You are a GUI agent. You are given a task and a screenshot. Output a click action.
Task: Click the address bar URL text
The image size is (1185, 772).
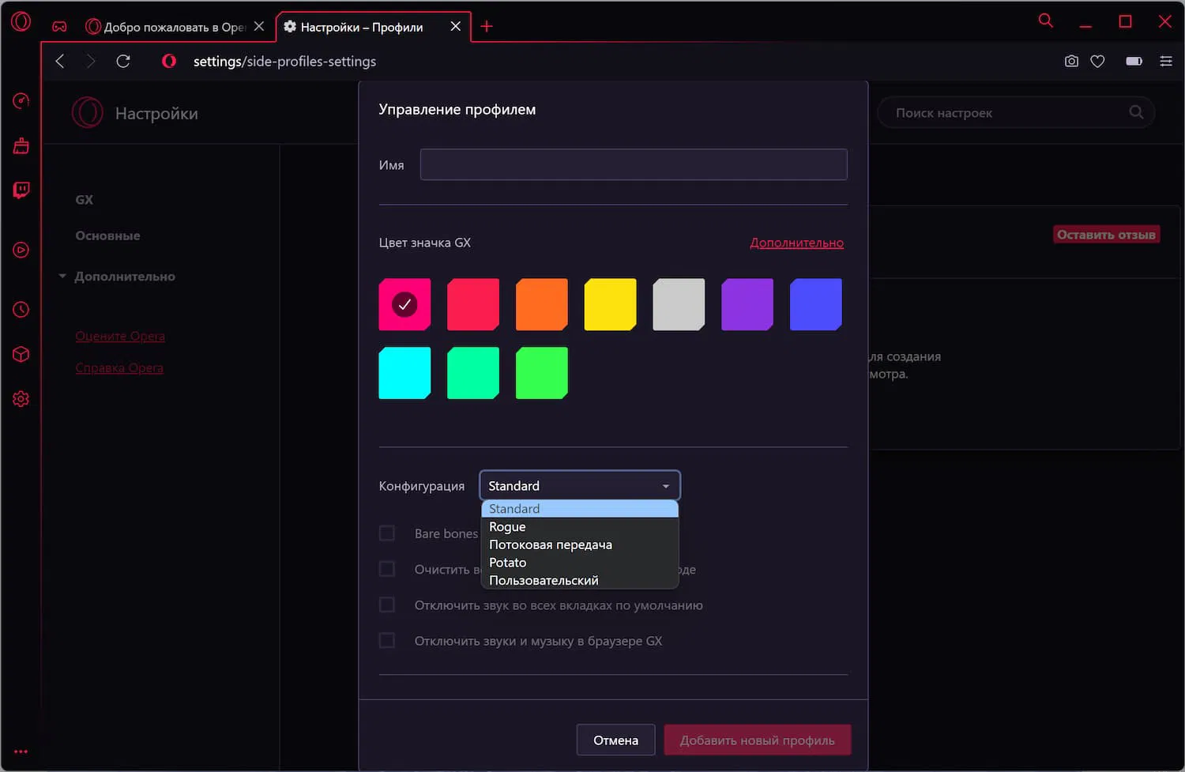(284, 61)
